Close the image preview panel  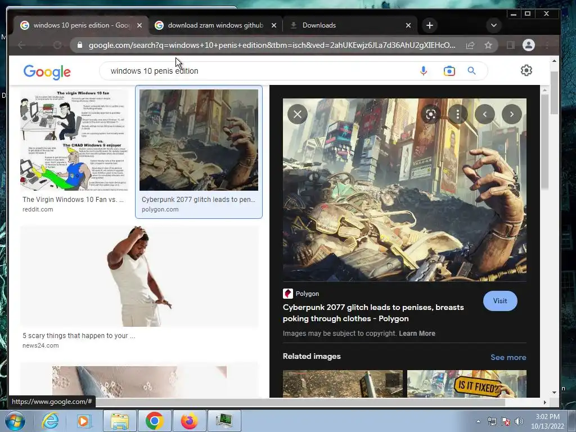pos(298,114)
